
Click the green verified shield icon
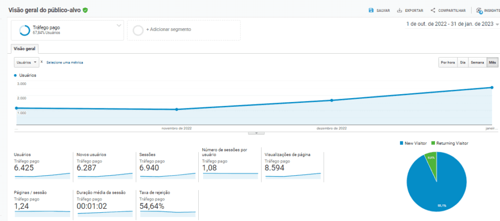point(85,10)
